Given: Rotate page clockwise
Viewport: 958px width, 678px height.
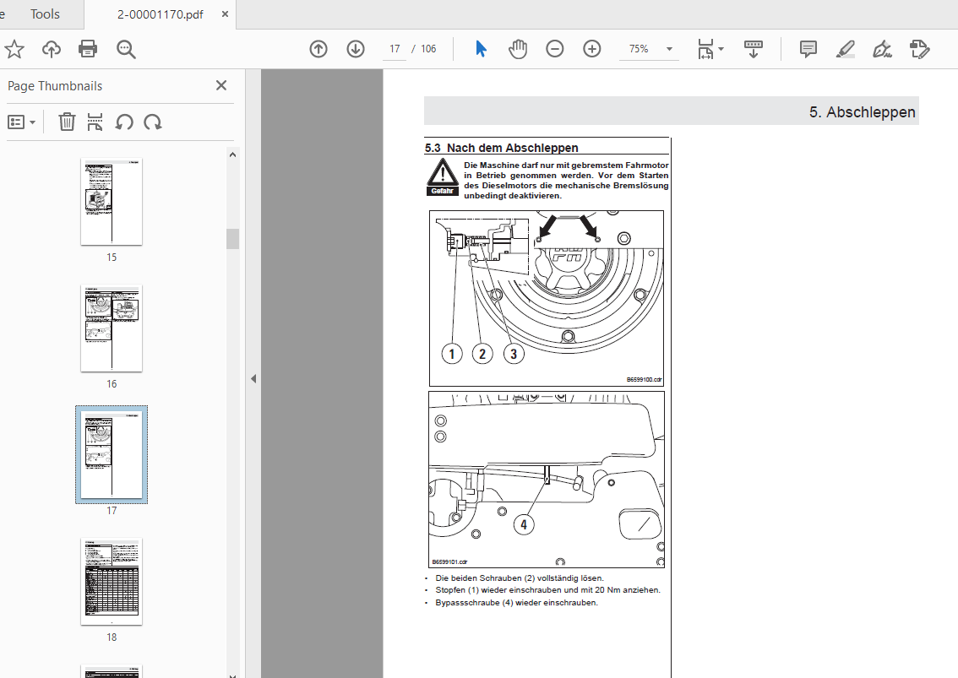Looking at the screenshot, I should click(x=153, y=122).
